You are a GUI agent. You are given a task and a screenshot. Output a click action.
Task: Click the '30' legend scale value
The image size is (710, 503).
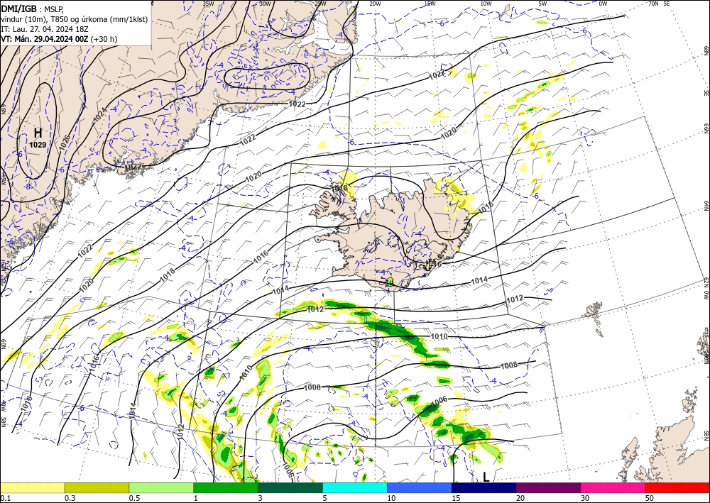point(585,498)
